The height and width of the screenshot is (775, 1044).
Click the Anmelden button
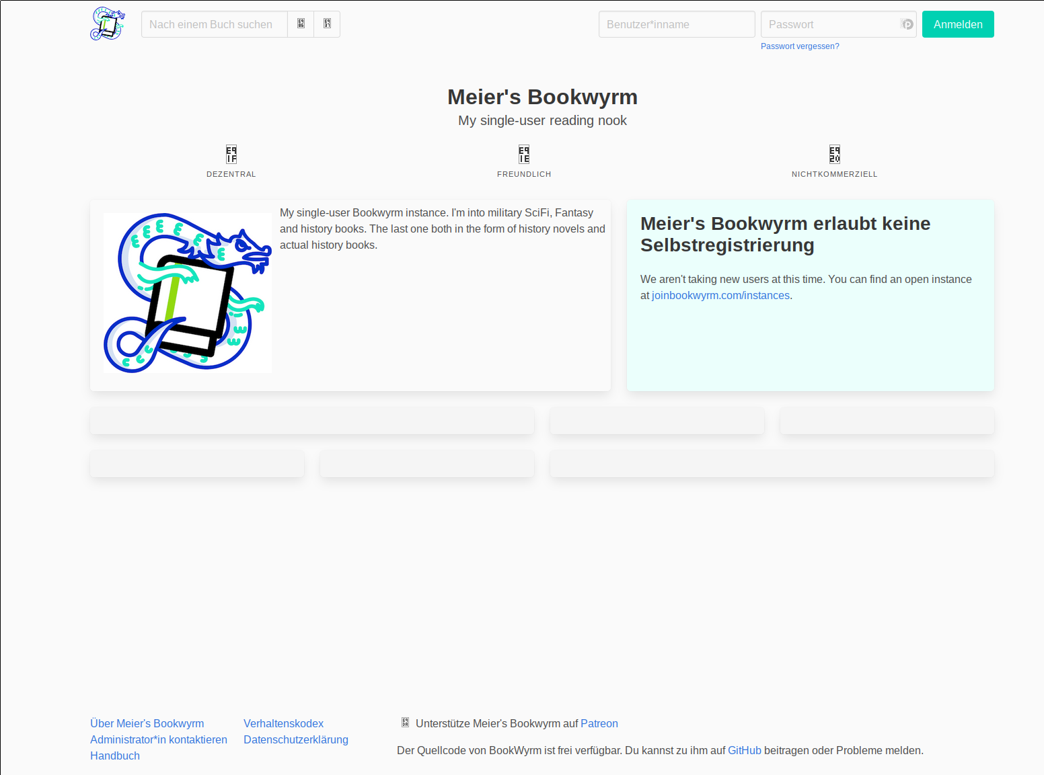pos(957,24)
